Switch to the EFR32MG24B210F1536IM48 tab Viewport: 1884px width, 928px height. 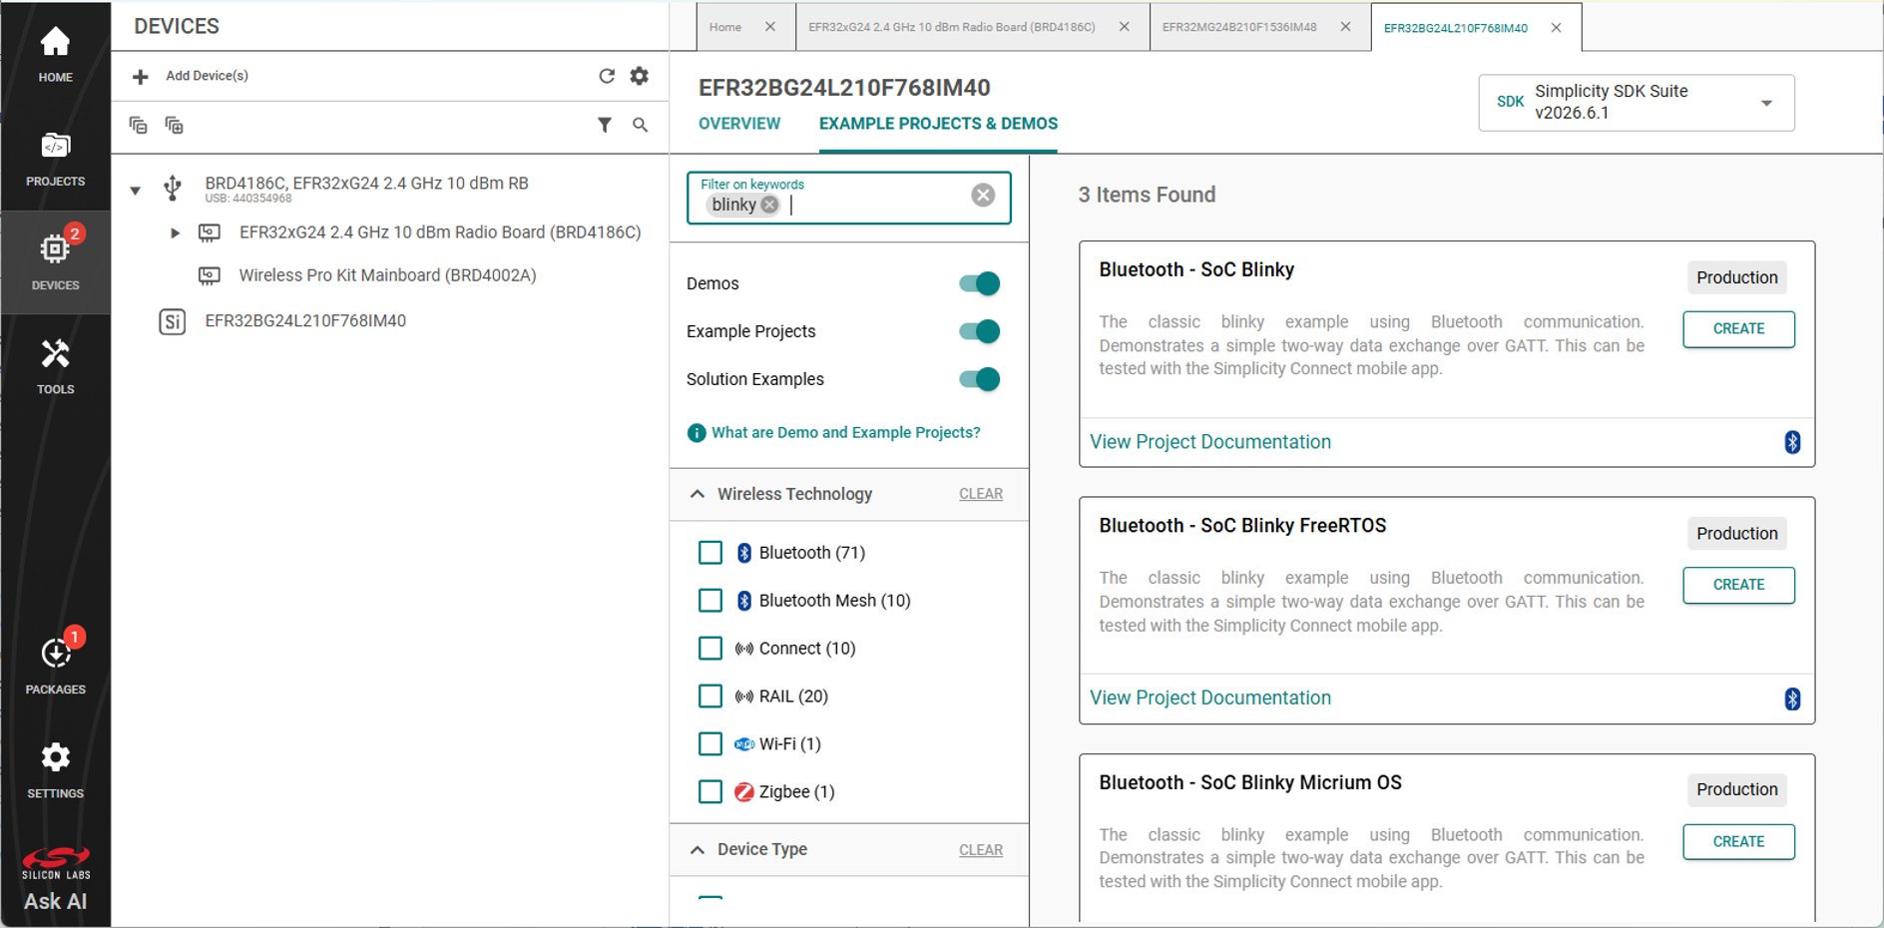coord(1239,27)
